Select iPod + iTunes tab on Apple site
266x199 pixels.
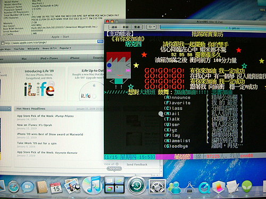coord(49,58)
